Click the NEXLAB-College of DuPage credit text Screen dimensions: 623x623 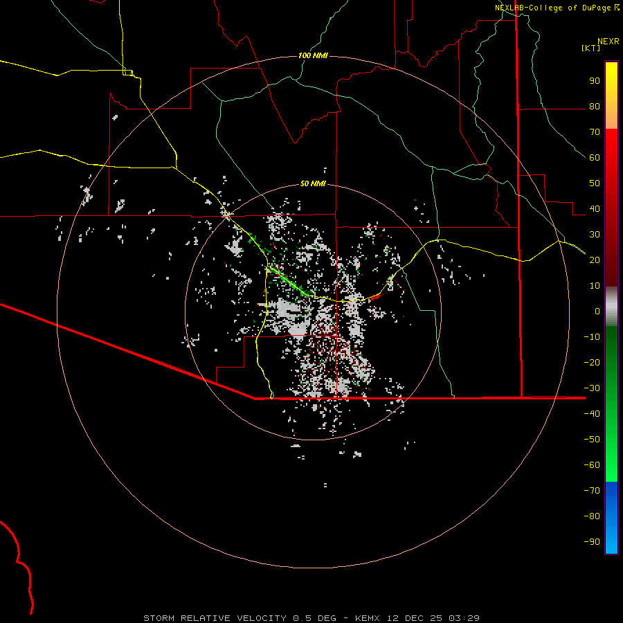click(x=553, y=8)
